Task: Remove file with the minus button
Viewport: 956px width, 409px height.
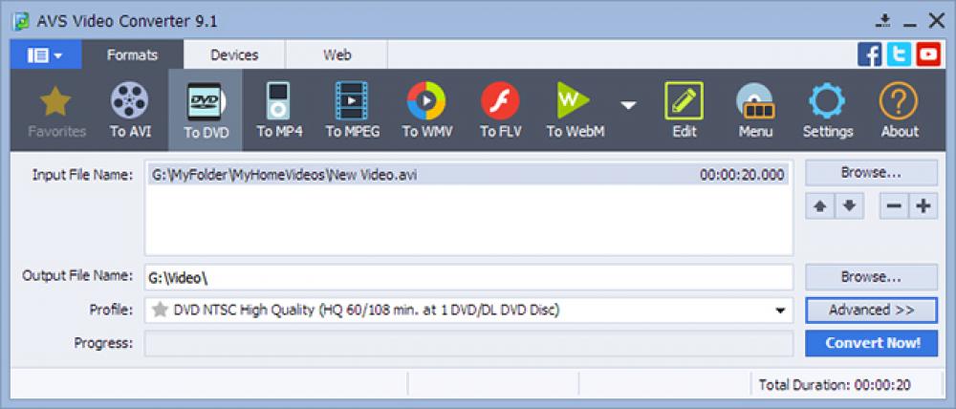Action: [894, 206]
